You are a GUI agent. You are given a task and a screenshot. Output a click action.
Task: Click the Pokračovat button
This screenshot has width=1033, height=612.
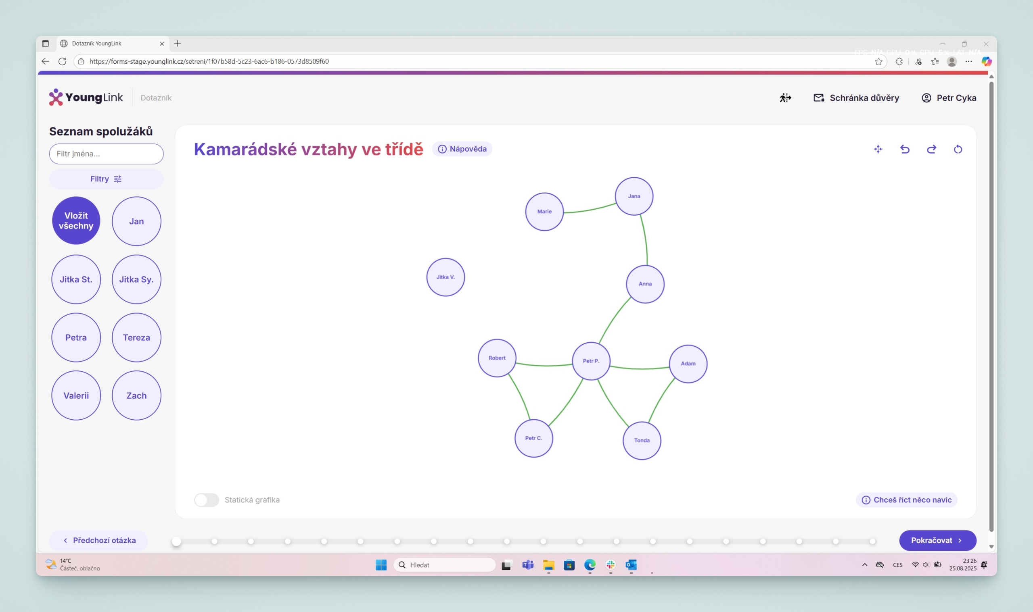click(937, 540)
